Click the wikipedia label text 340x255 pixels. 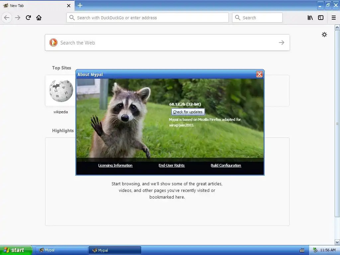(x=61, y=112)
